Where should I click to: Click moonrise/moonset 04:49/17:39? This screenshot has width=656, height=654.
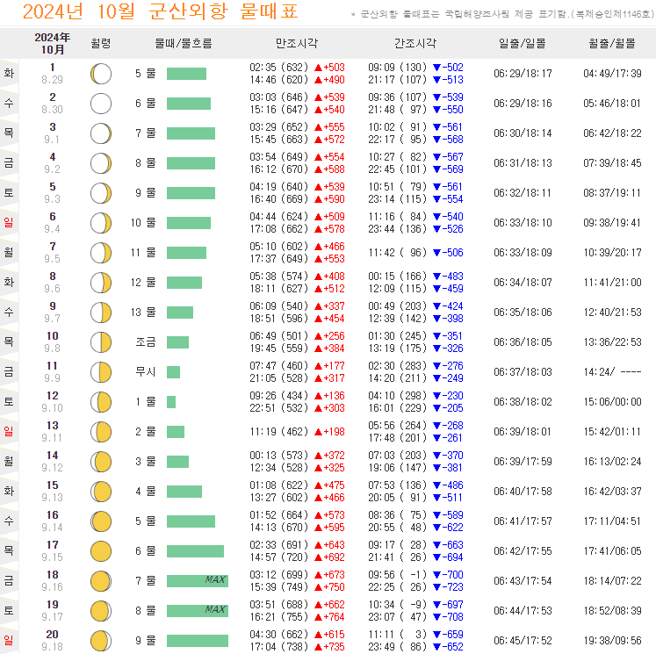(x=612, y=74)
